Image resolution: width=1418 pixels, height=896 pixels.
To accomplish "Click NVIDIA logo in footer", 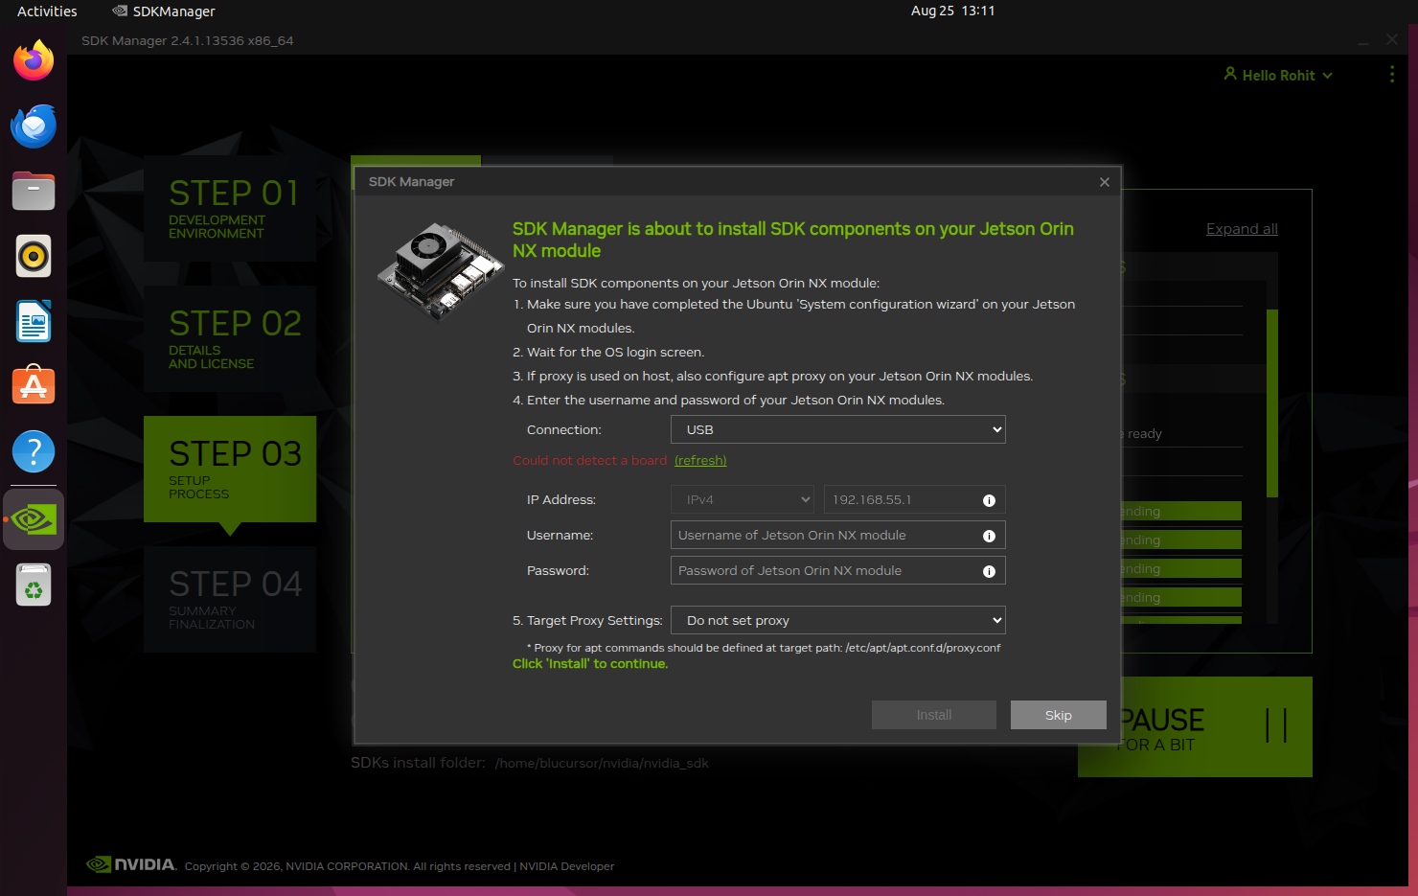I will (x=131, y=864).
